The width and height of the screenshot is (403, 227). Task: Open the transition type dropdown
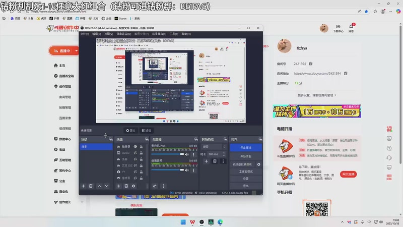point(213,147)
